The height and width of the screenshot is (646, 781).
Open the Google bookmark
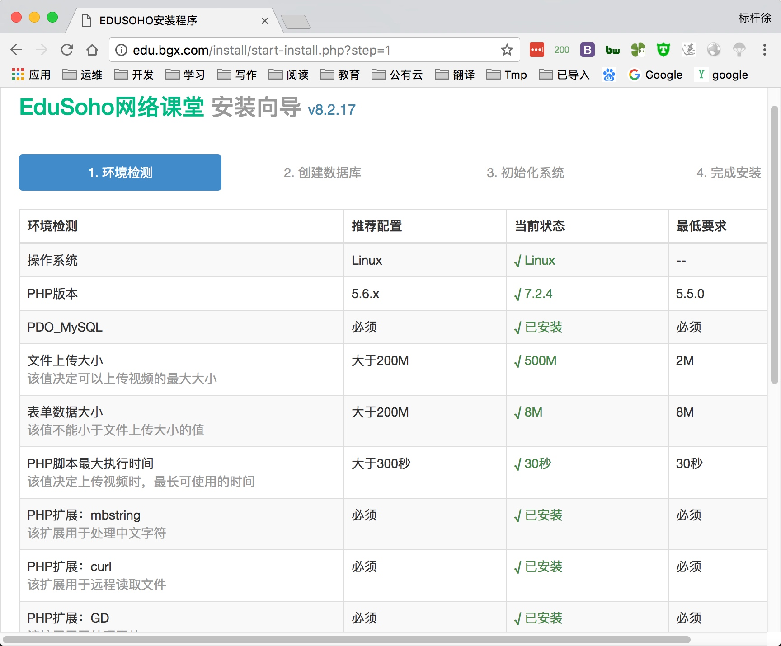(655, 75)
